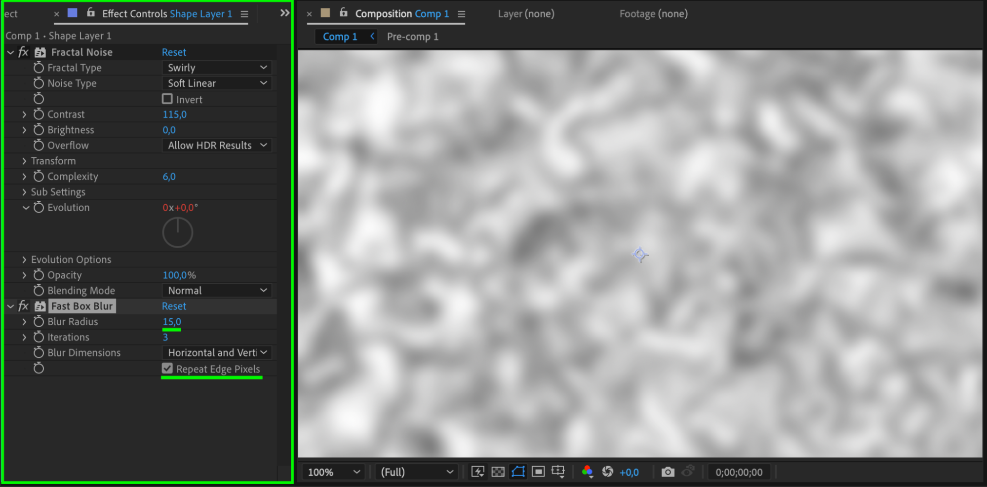Image resolution: width=987 pixels, height=487 pixels.
Task: Click the fast previews lightning icon
Action: pyautogui.click(x=477, y=472)
